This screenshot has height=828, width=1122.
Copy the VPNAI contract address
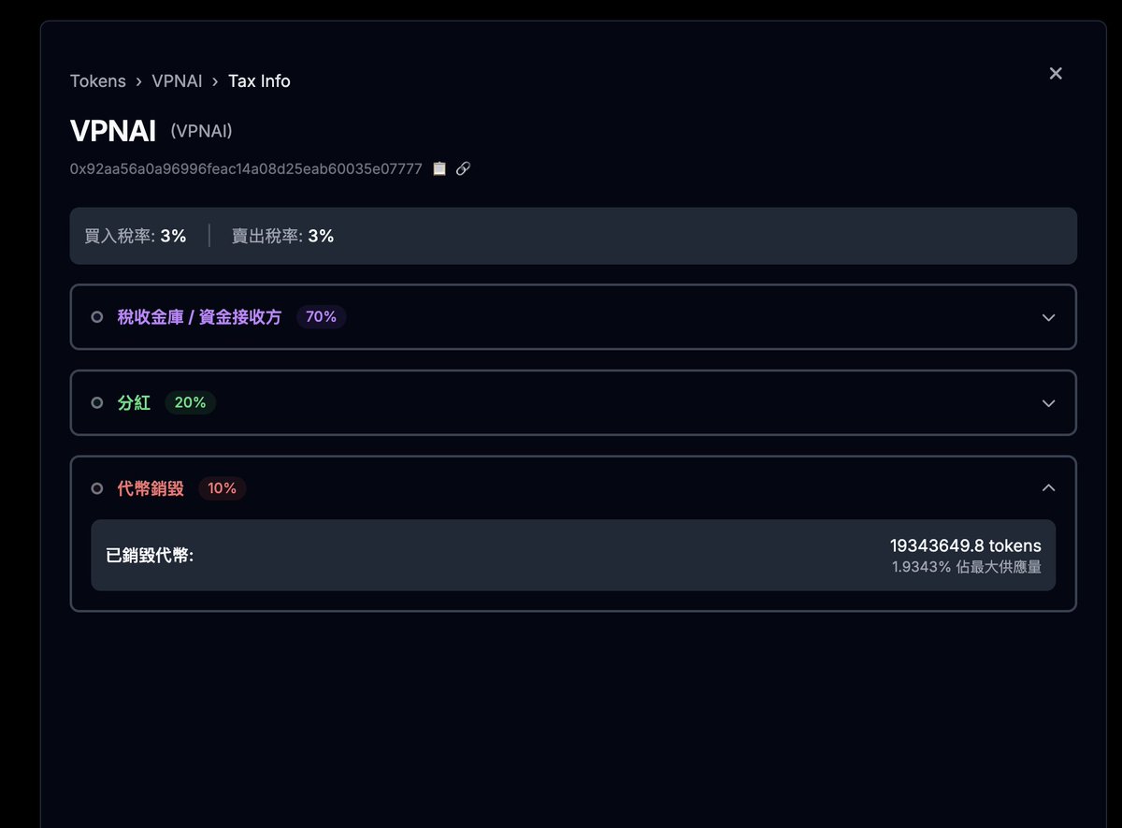(439, 169)
